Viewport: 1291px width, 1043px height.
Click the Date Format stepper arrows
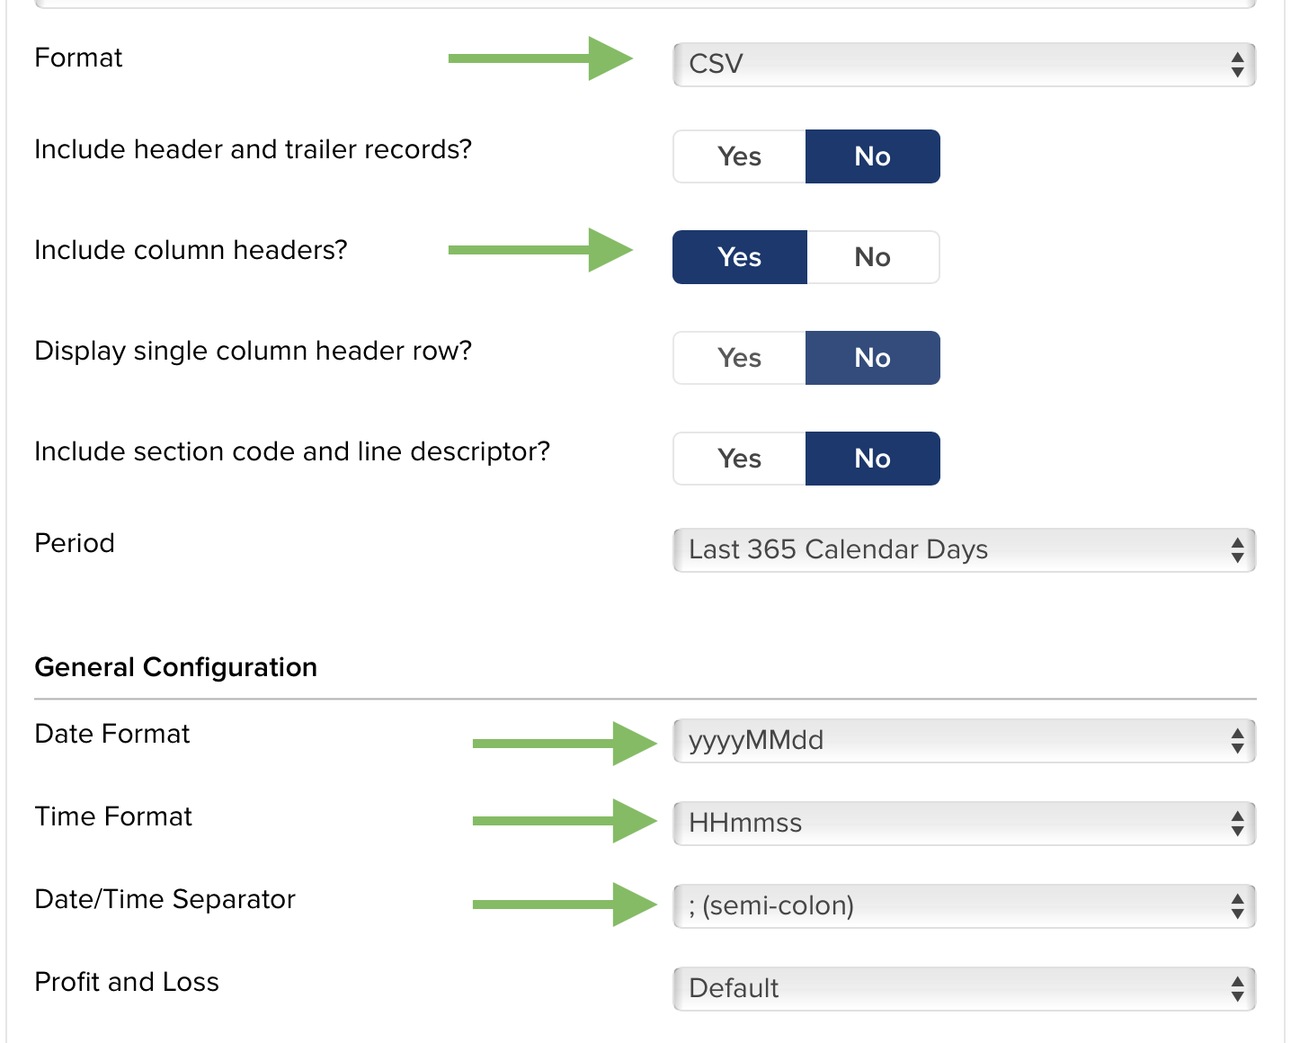[x=1238, y=741]
